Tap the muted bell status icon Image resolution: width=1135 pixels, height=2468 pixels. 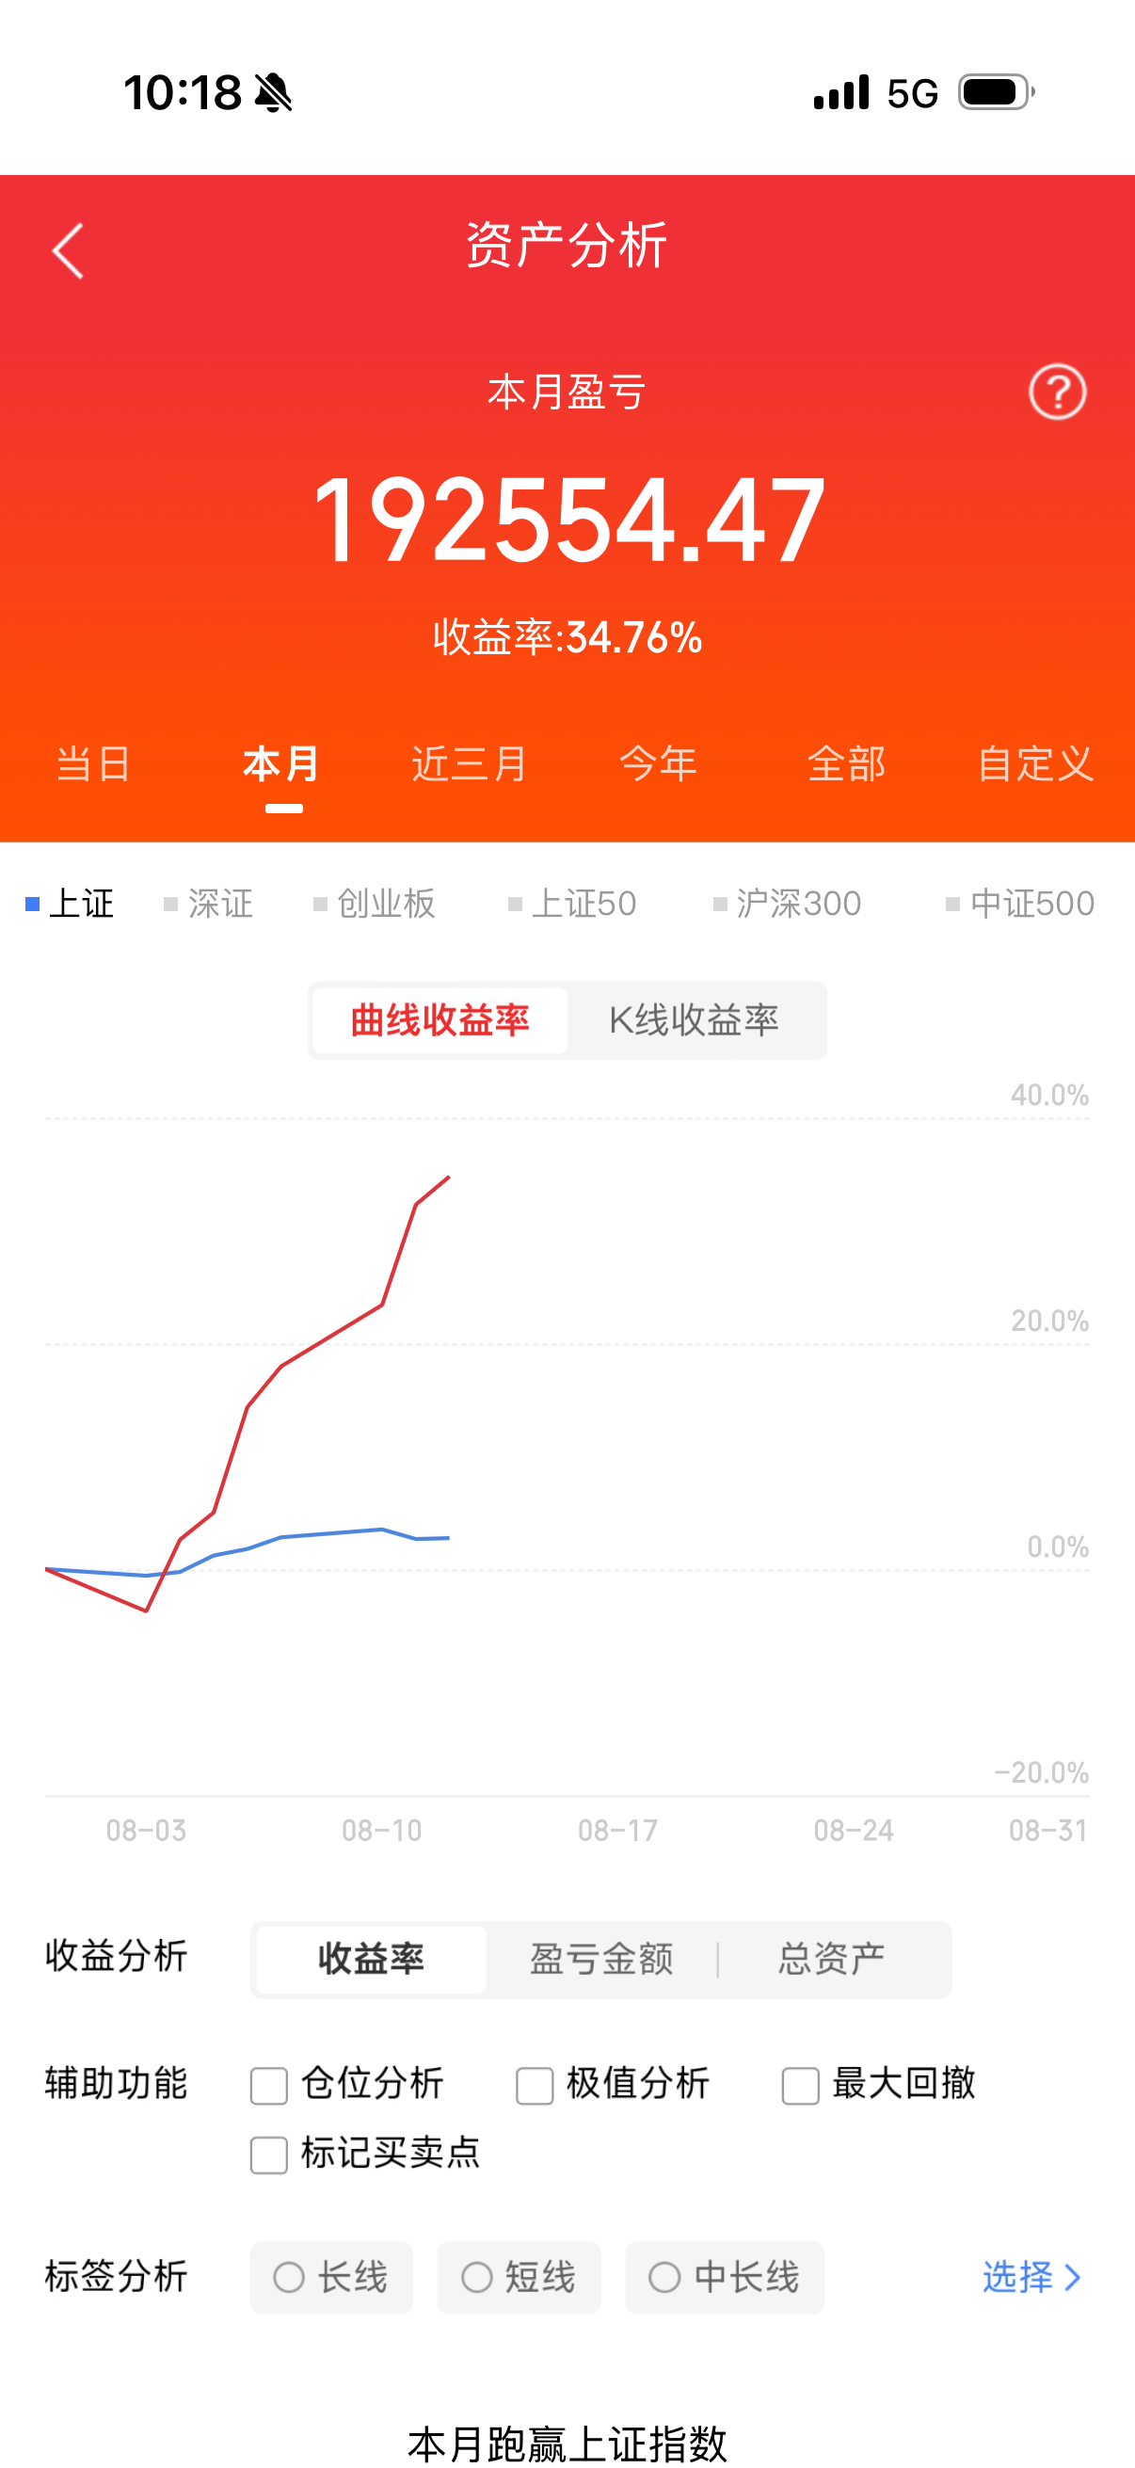(x=273, y=94)
